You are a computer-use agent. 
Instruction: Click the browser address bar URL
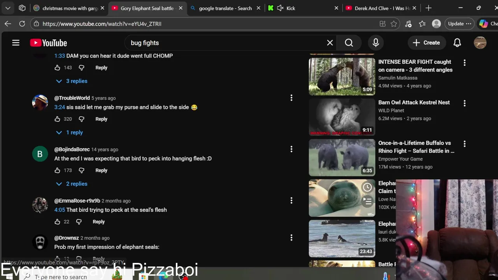[x=102, y=24]
